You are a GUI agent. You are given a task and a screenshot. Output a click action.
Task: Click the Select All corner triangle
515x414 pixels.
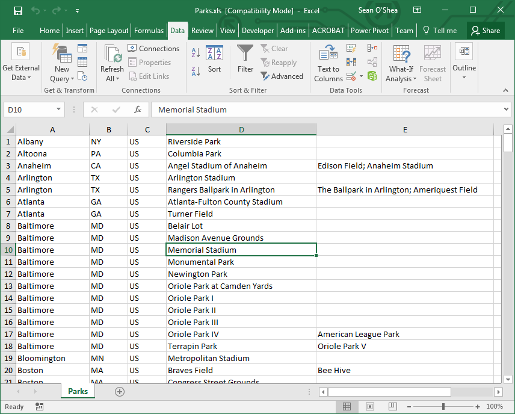point(10,129)
